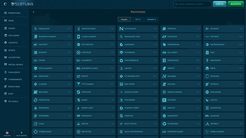
Task: Click the Hacksaw Gaming logo icon
Action: point(36,36)
